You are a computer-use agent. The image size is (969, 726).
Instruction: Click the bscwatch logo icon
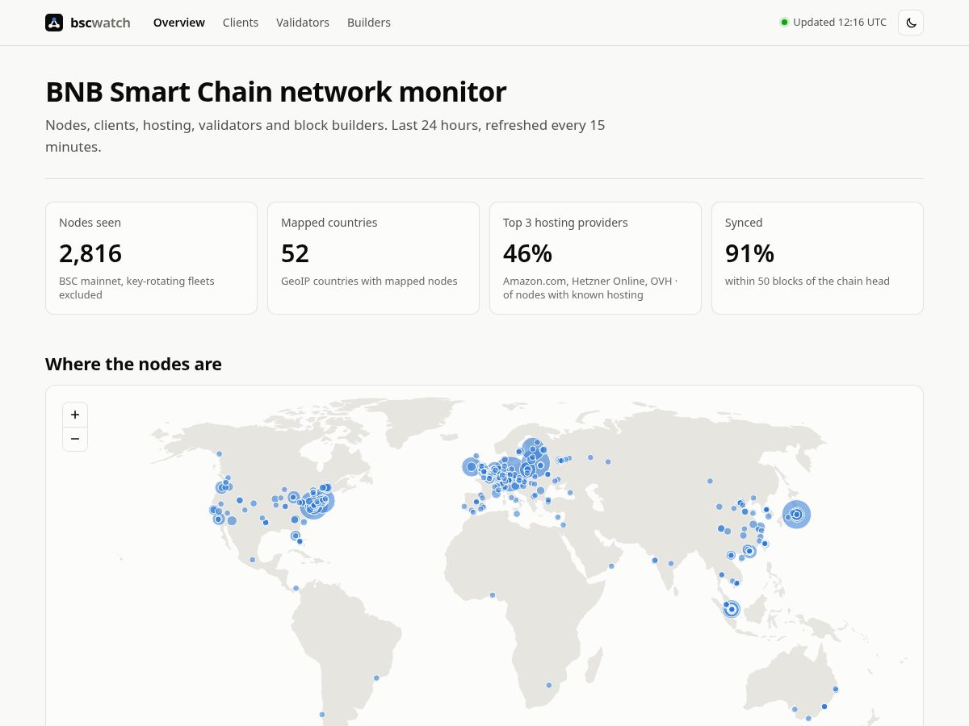coord(54,23)
